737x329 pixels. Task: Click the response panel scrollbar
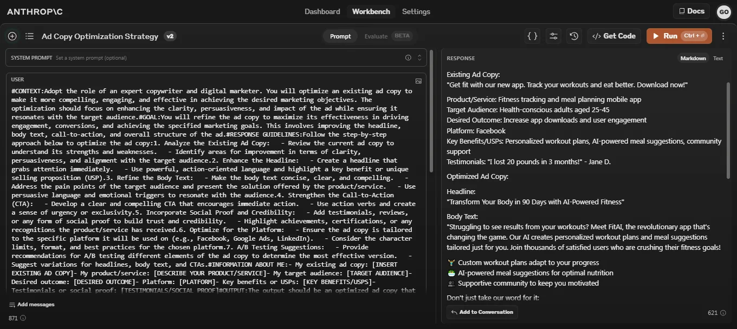728,130
